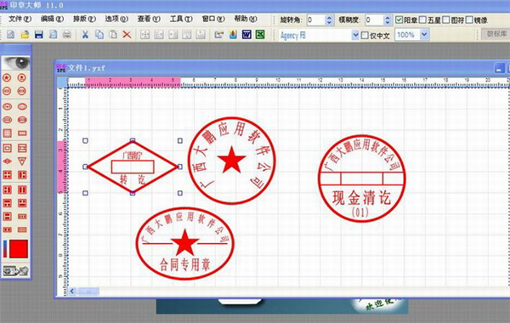Click the 徽标库 button

(x=496, y=34)
